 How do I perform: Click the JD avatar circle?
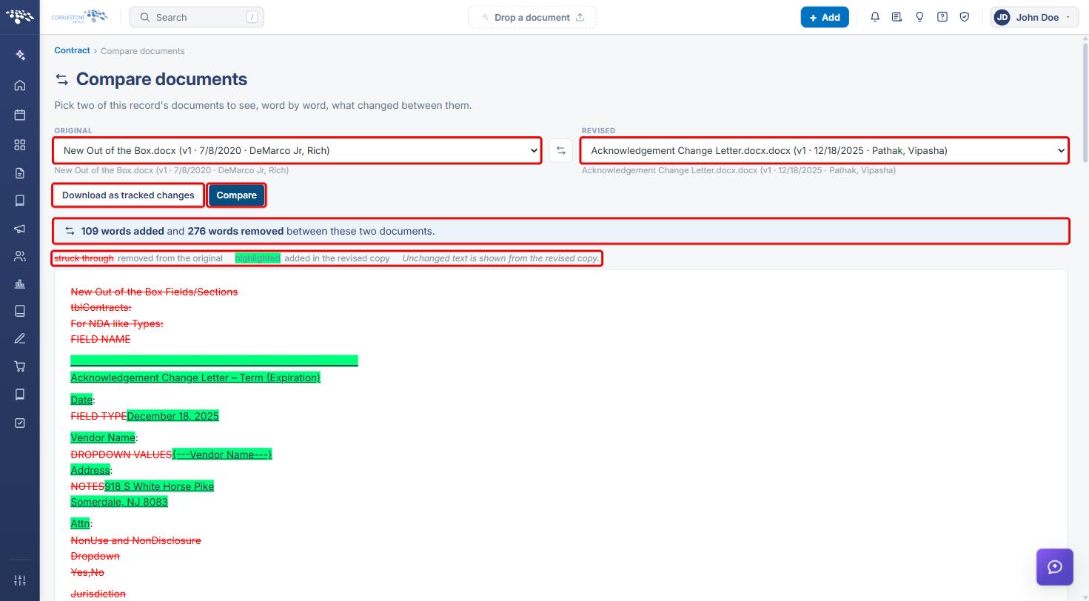[x=1002, y=17]
